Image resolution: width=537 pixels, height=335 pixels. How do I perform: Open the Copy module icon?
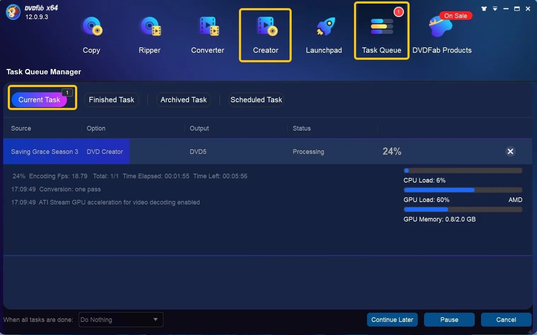[x=92, y=27]
